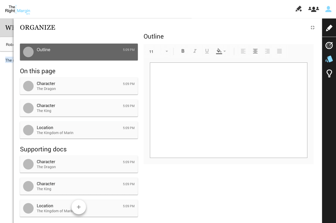Select the pencil write icon in sidebar
This screenshot has height=223, width=336.
[329, 28]
